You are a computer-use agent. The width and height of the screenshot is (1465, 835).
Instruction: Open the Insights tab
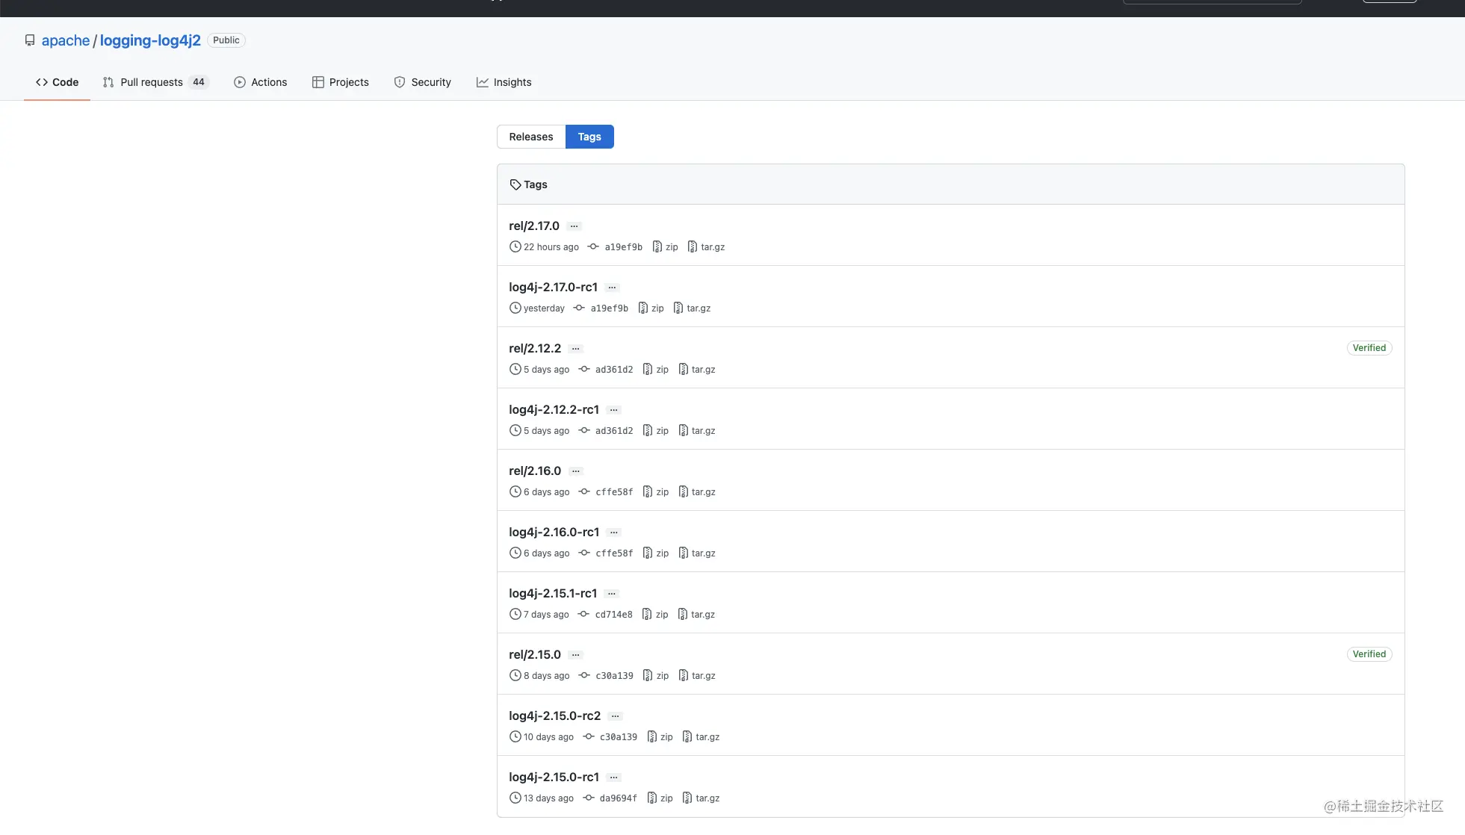click(504, 82)
